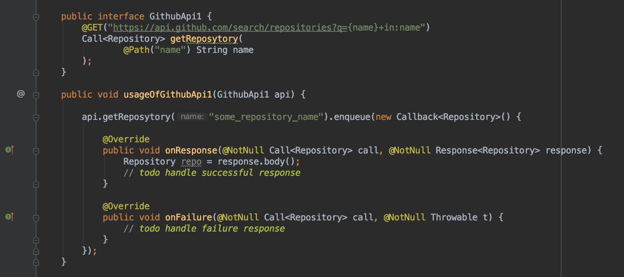Click the @Override above onResponse
Image resolution: width=624 pixels, height=277 pixels.
pos(126,139)
